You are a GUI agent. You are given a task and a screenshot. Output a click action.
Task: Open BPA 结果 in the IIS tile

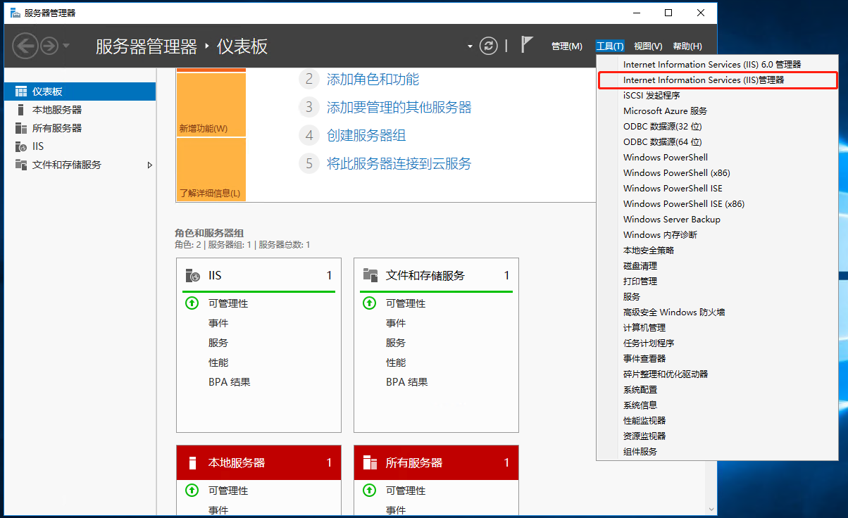point(230,382)
